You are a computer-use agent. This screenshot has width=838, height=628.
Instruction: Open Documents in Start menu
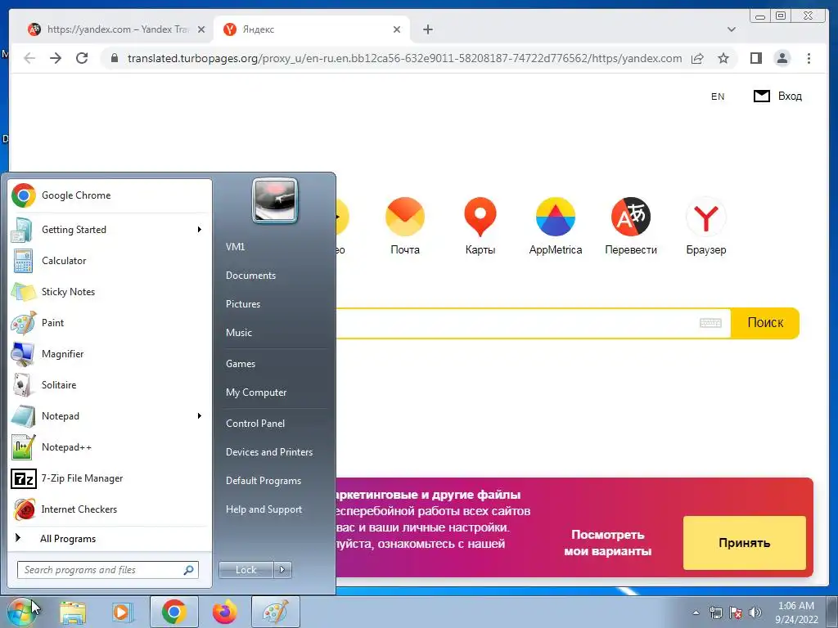(250, 276)
